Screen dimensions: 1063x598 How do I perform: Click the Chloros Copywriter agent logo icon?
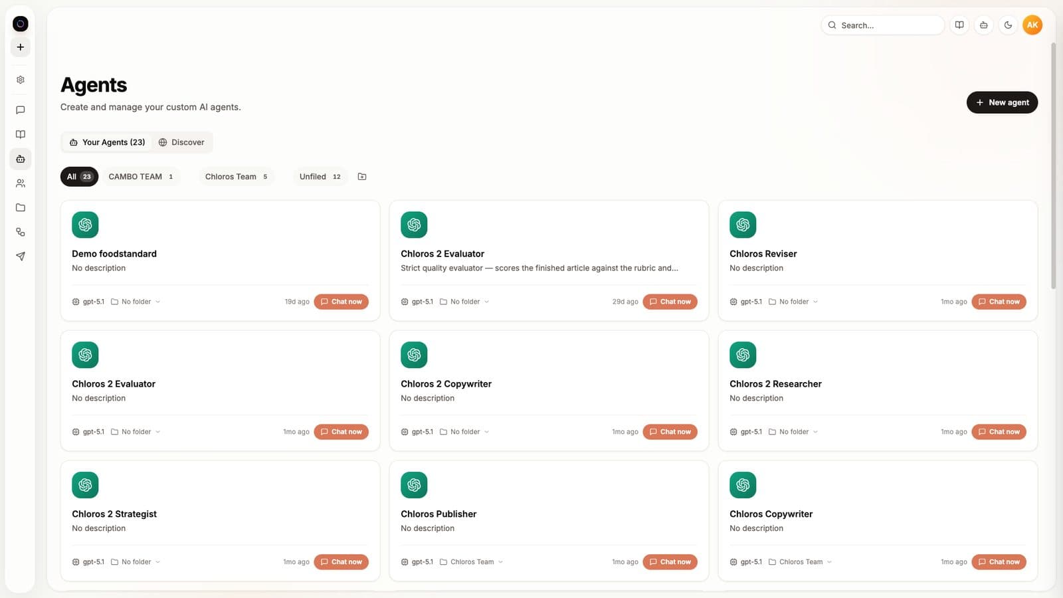tap(743, 485)
